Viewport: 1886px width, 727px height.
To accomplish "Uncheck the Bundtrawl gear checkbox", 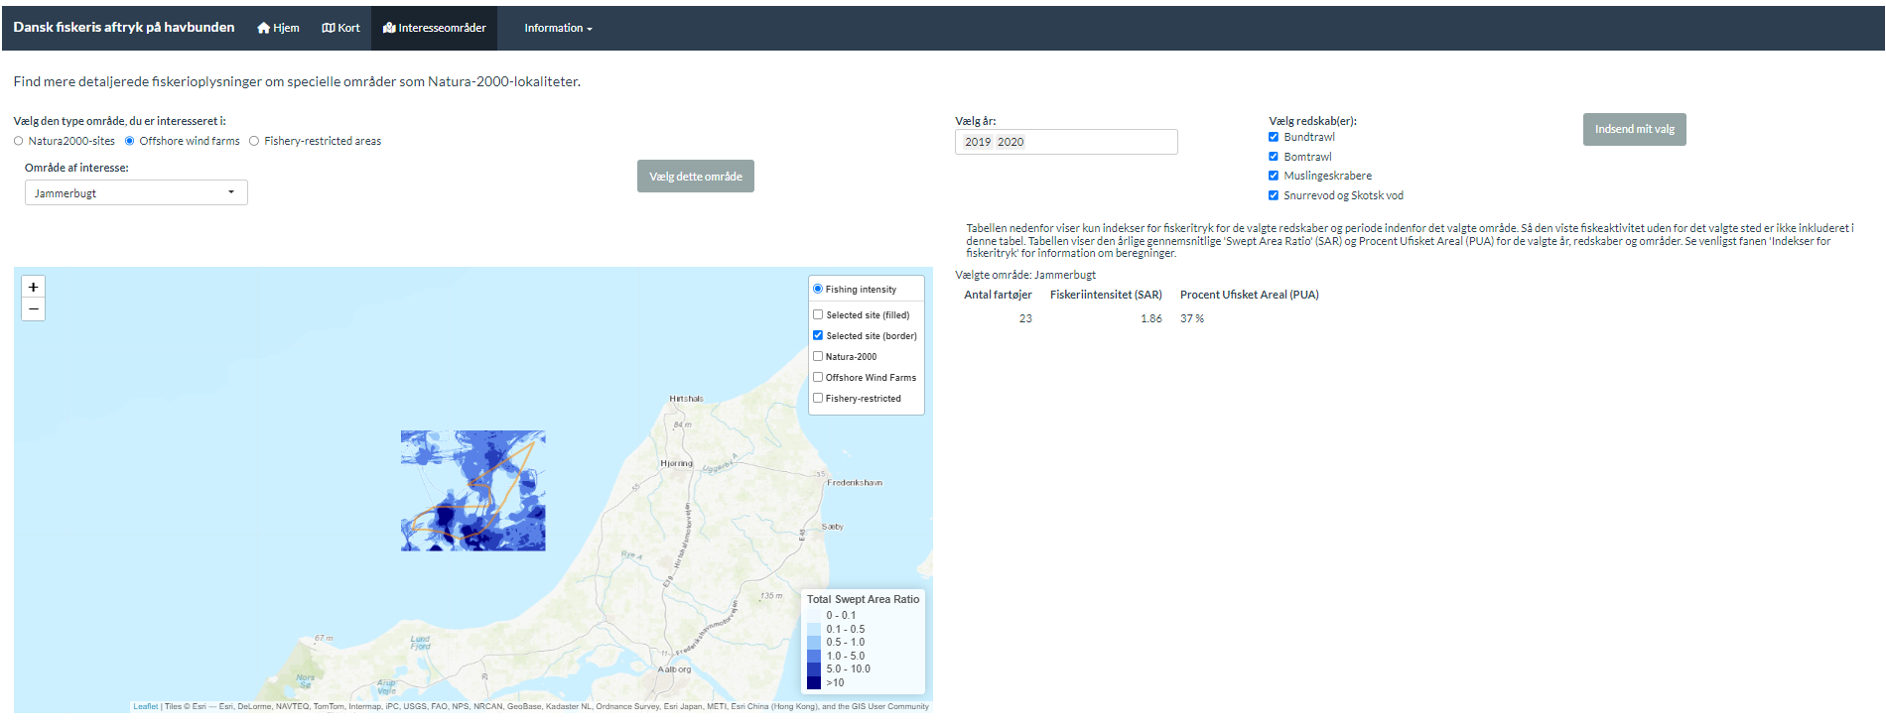I will (1274, 137).
